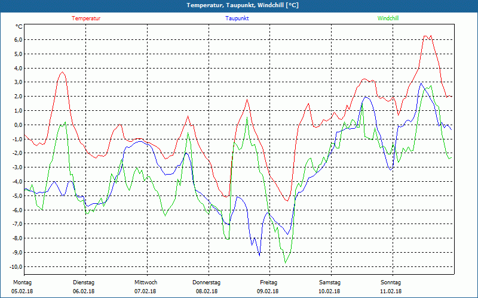478x298 pixels.
Task: Click the 2,0 y-axis value
Action: coord(17,97)
